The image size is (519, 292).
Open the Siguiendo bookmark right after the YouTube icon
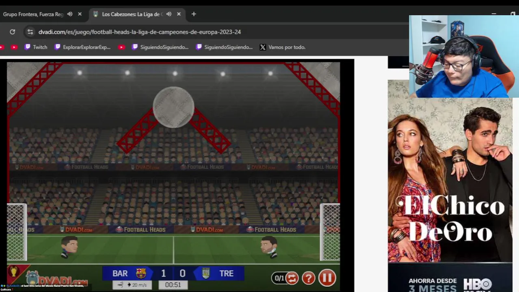click(160, 47)
